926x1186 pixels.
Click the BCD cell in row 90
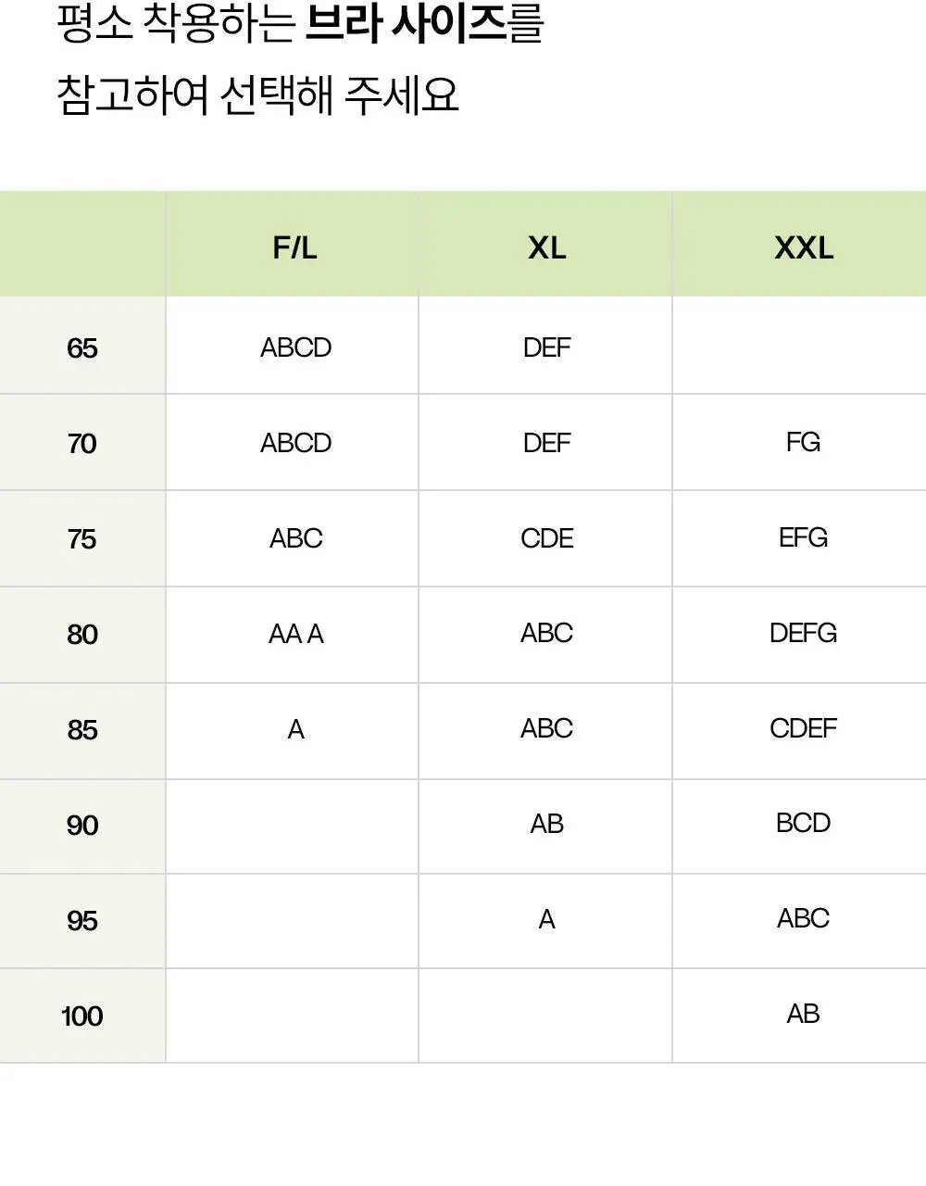[803, 823]
